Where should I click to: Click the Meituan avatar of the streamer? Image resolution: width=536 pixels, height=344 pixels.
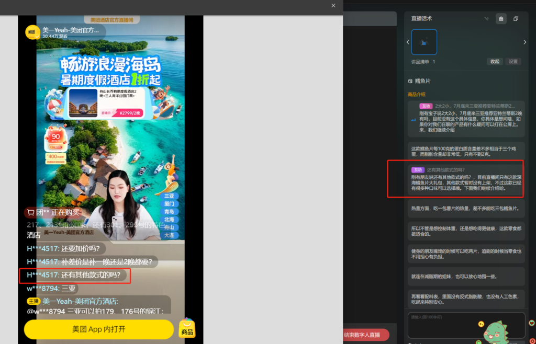point(32,32)
